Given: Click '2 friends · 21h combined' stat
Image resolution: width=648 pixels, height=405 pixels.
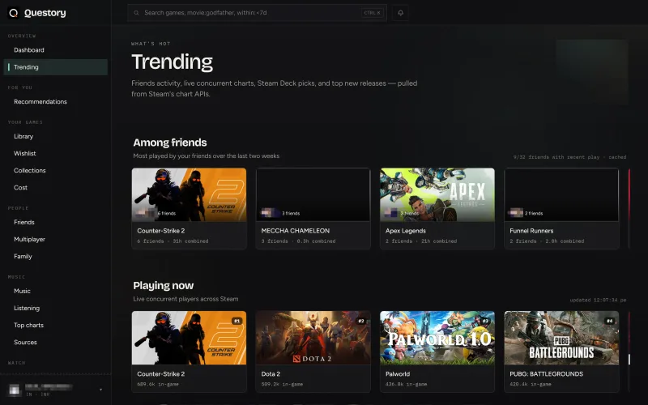Looking at the screenshot, I should 421,241.
